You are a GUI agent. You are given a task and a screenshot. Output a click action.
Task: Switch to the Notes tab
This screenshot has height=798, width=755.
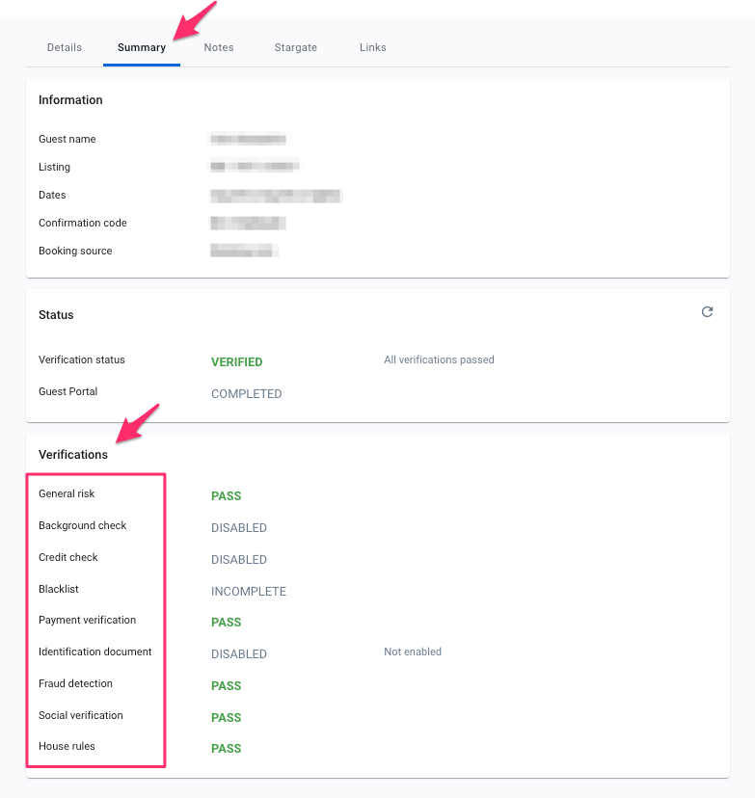click(219, 47)
